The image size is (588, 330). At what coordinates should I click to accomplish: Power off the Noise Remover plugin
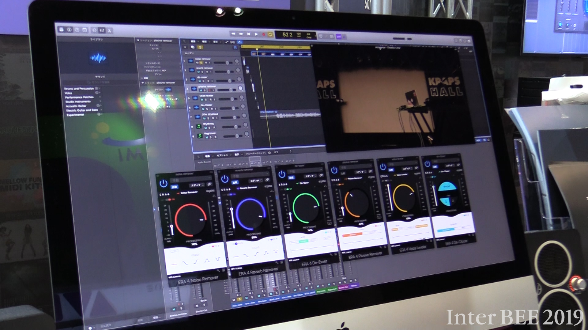point(164,183)
